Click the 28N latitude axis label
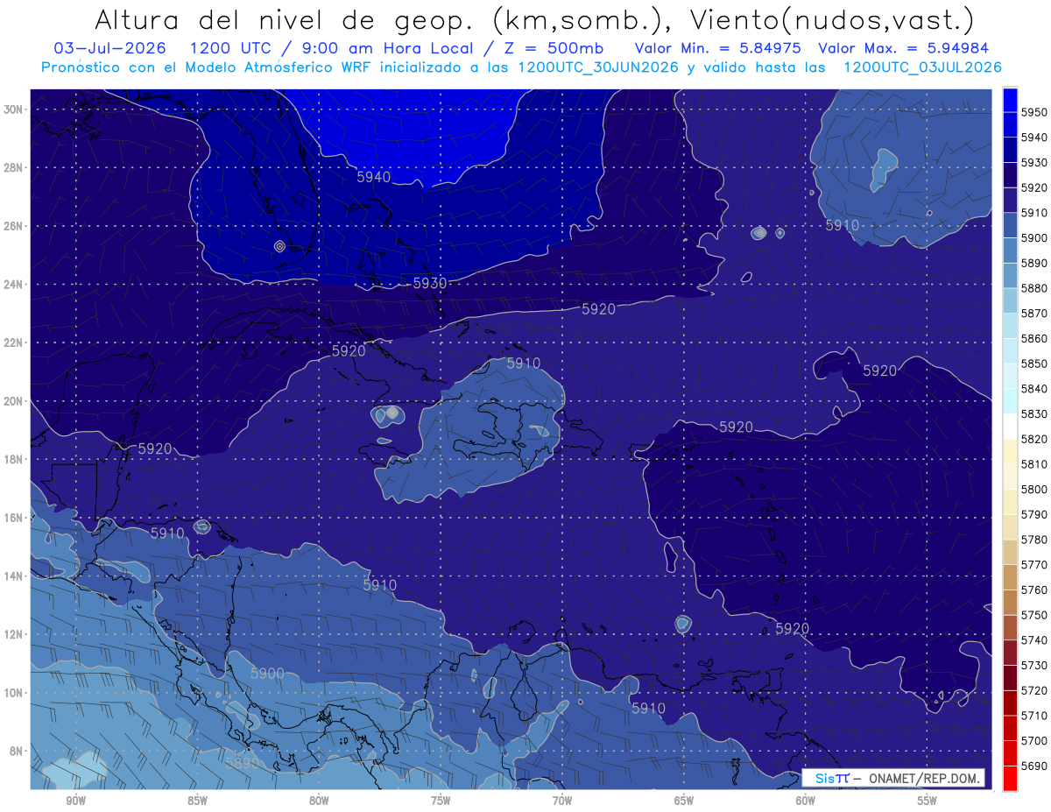1051x812 pixels. [13, 167]
